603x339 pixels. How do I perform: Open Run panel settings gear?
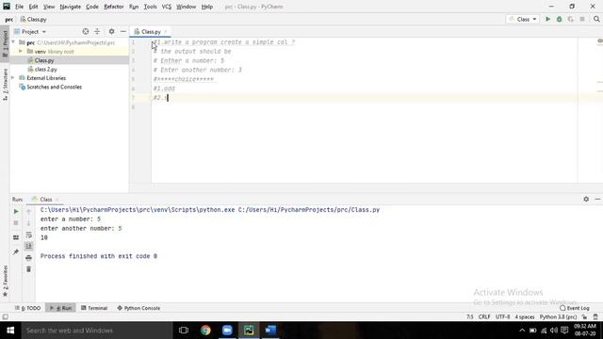point(586,199)
